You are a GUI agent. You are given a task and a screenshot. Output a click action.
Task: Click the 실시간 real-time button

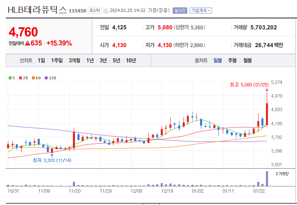[180, 10]
